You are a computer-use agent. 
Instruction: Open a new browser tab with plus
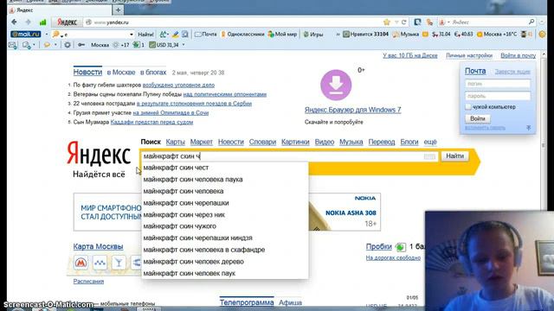click(x=119, y=10)
